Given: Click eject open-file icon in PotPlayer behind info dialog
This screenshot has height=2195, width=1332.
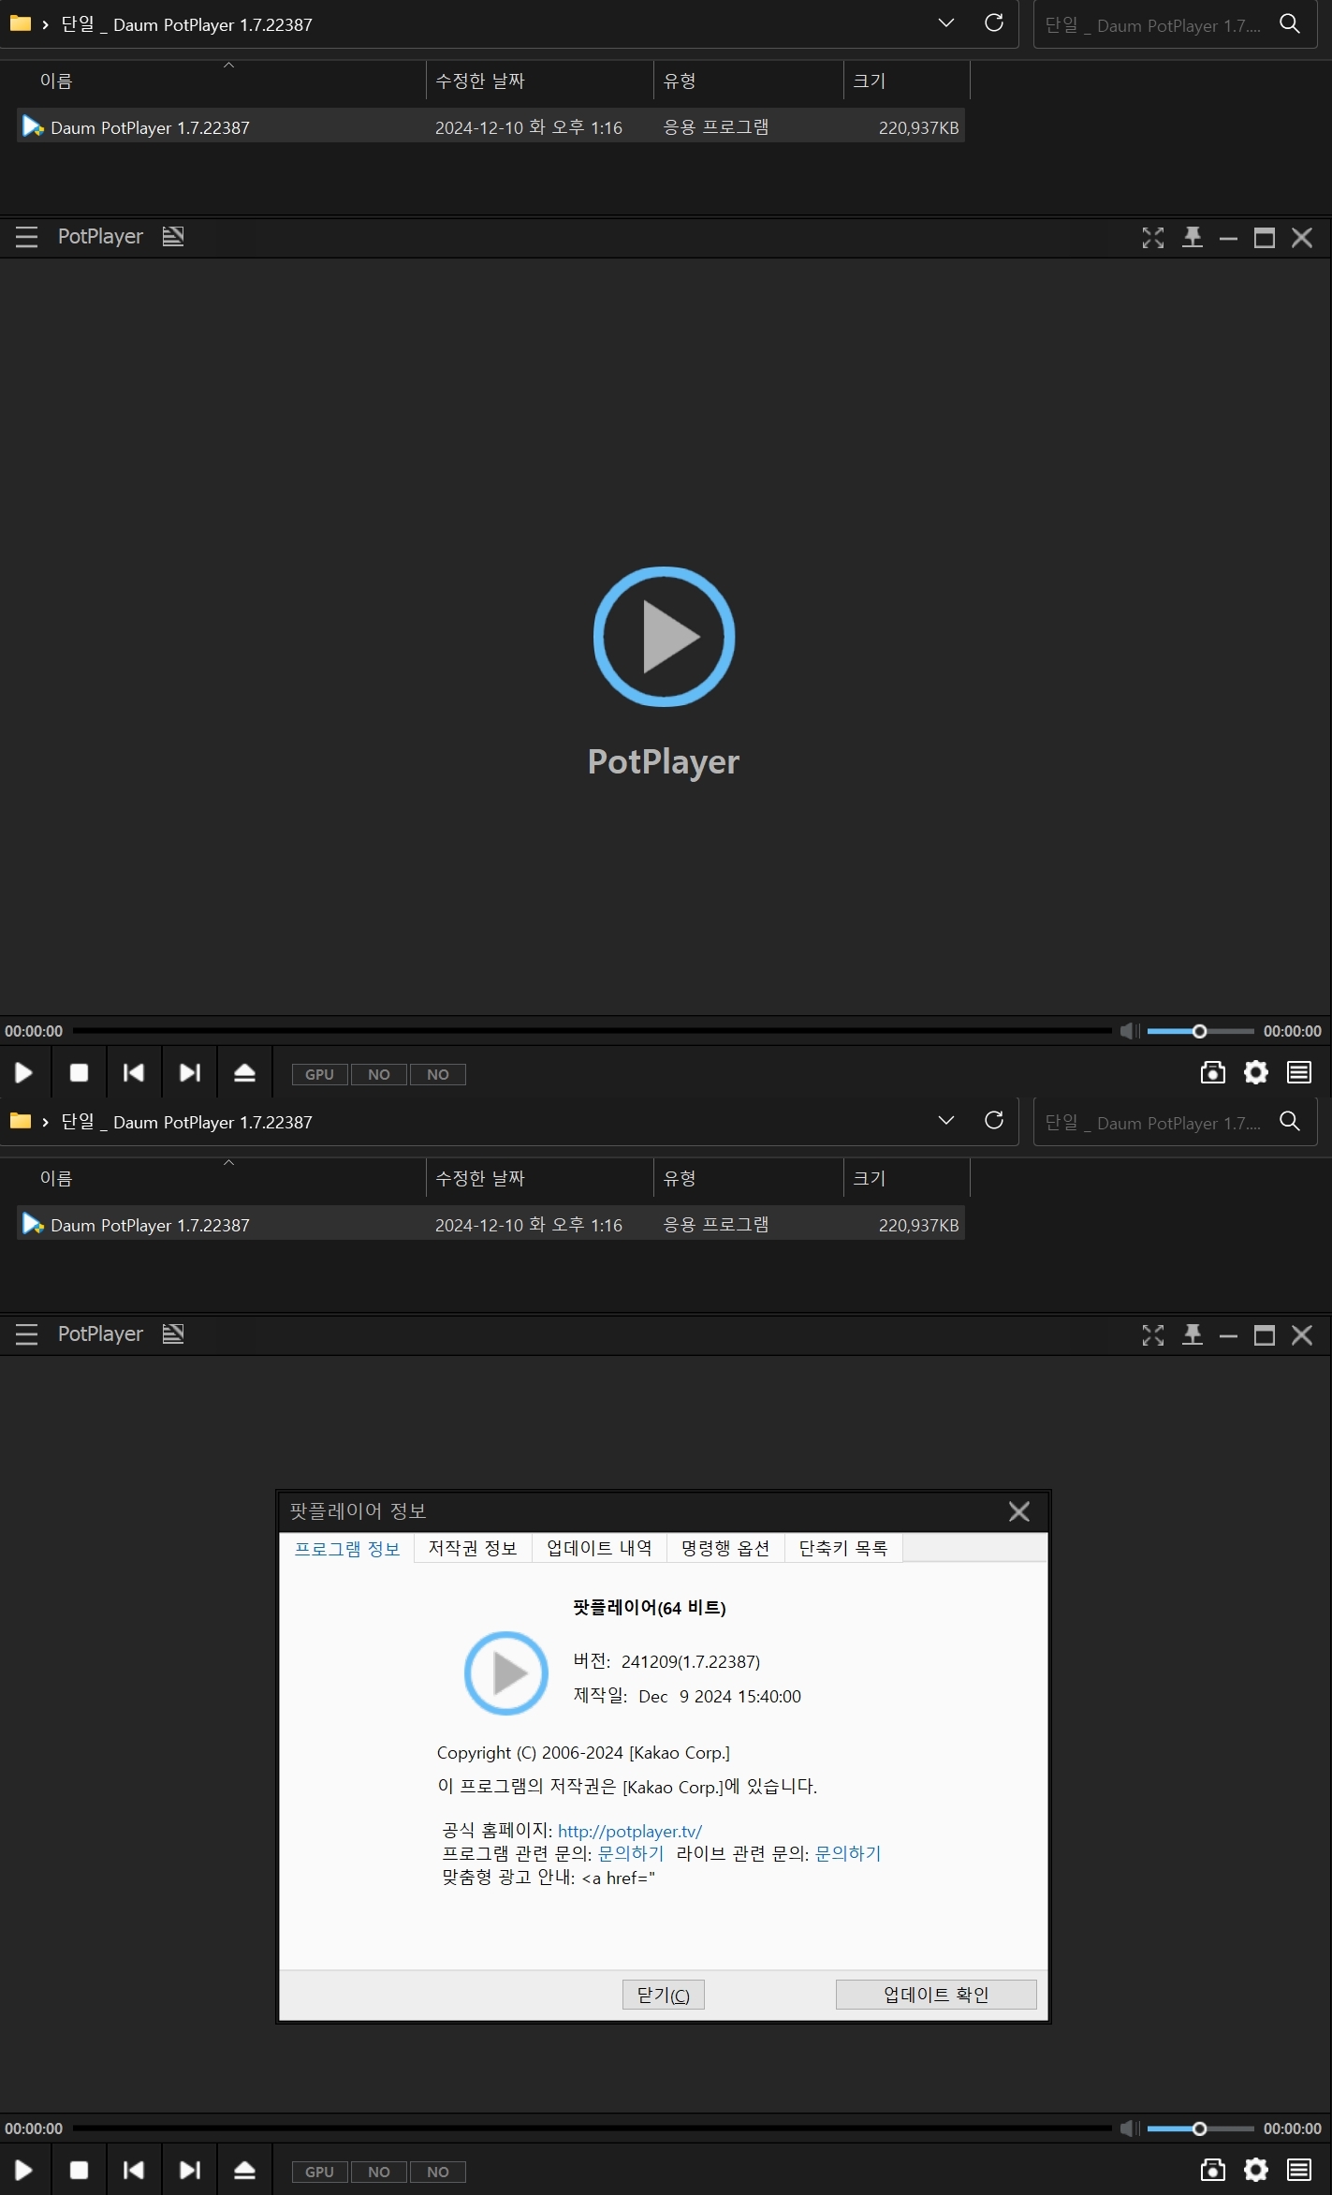Looking at the screenshot, I should [244, 2170].
